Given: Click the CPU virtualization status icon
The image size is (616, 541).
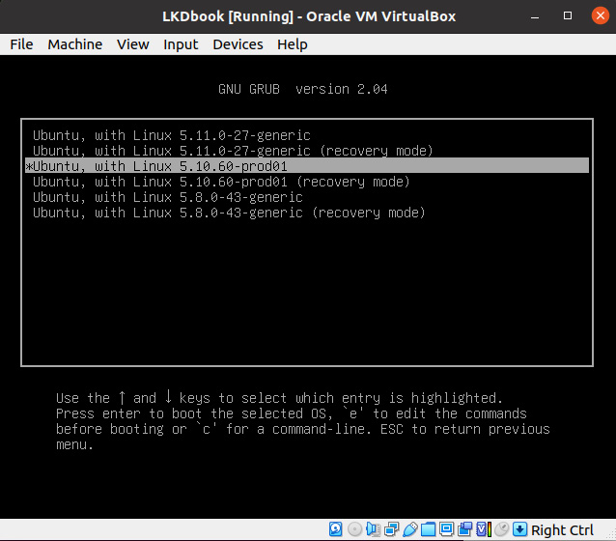Looking at the screenshot, I should pos(483,529).
